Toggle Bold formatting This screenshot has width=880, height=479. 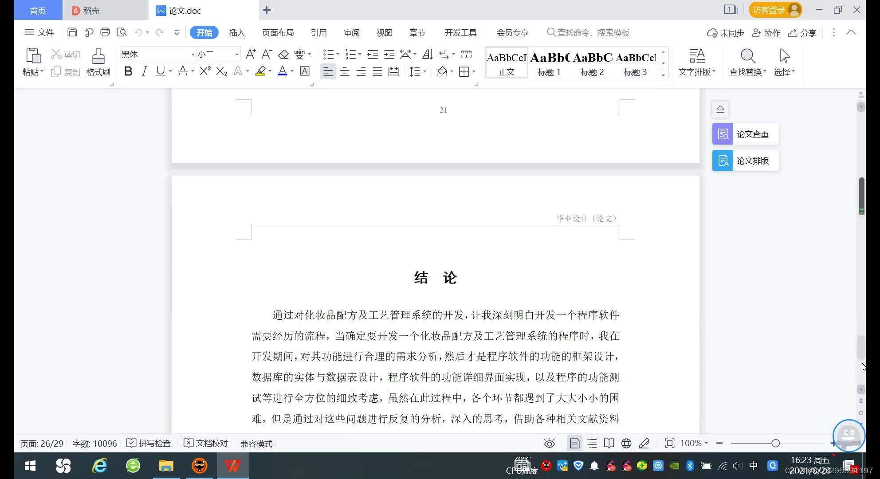pyautogui.click(x=128, y=71)
